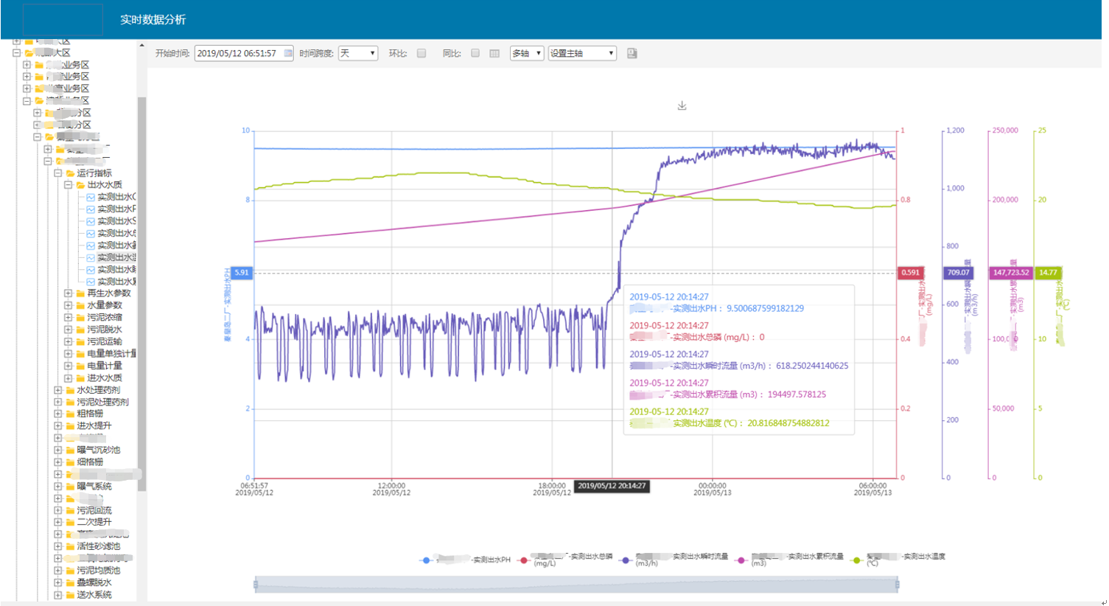
Task: Click the table grid view icon
Action: [494, 53]
